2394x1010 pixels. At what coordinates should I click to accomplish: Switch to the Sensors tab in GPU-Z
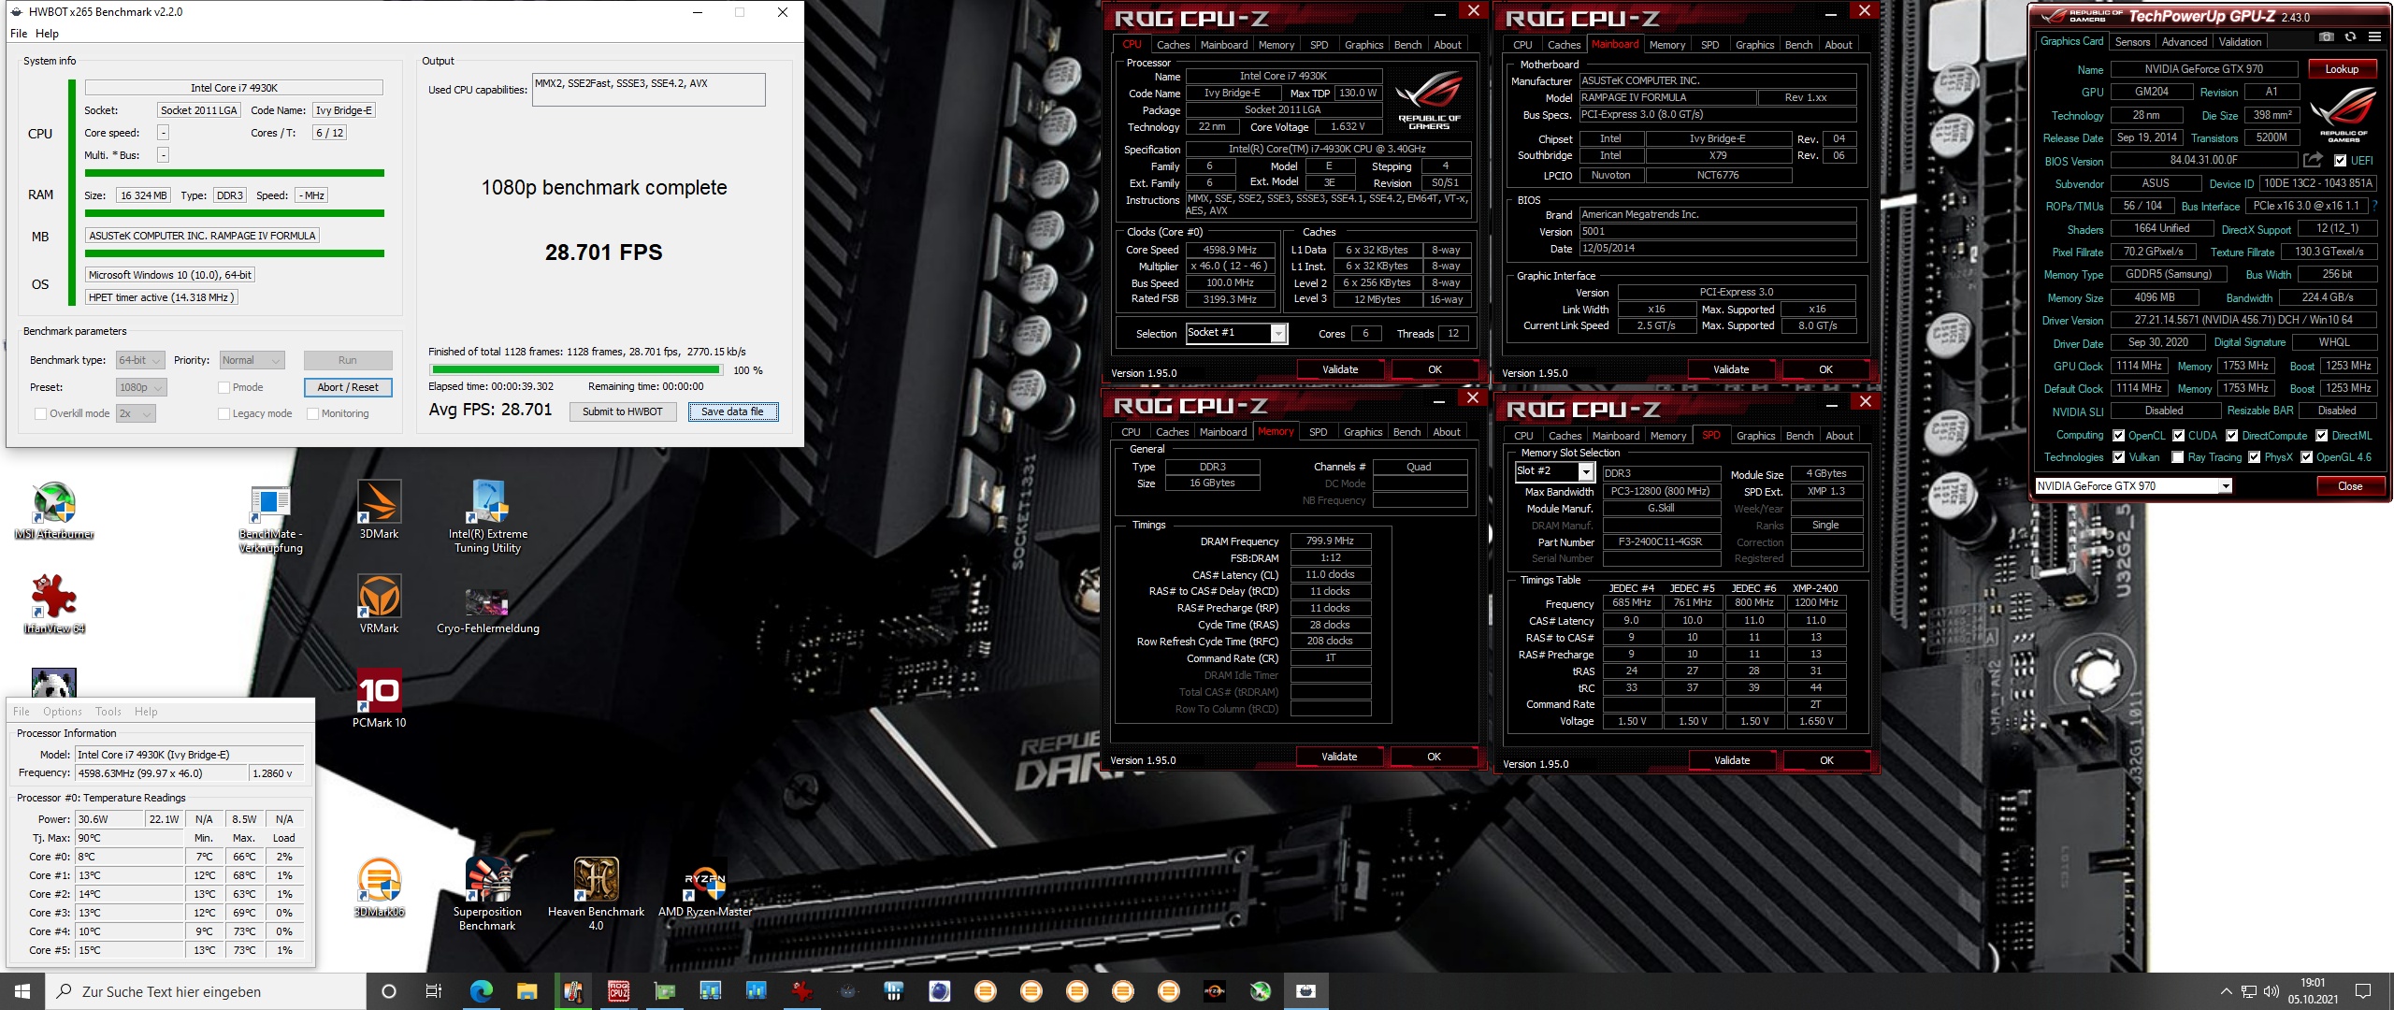(2132, 41)
